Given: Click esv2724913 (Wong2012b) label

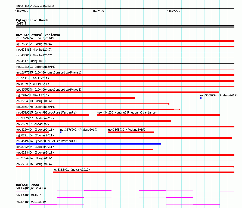Looking at the screenshot, I should [34, 101].
